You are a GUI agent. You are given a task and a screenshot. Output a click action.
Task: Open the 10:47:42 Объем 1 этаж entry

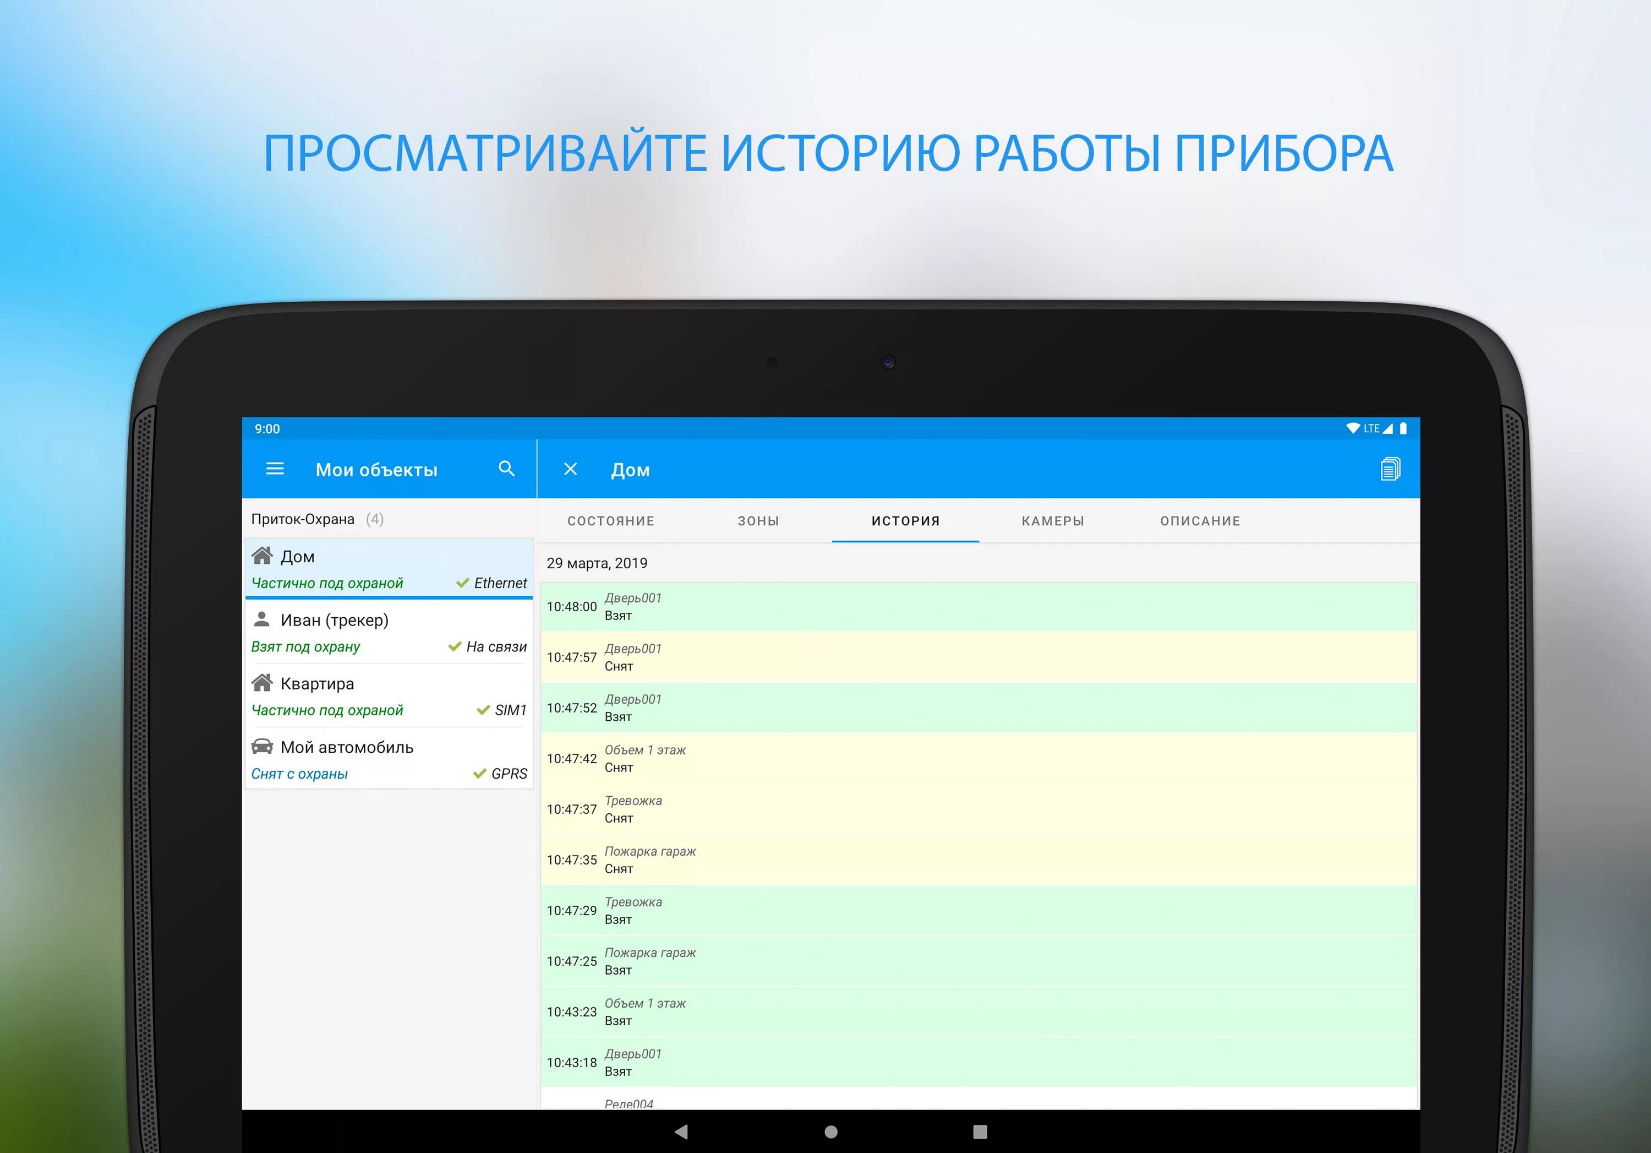978,758
